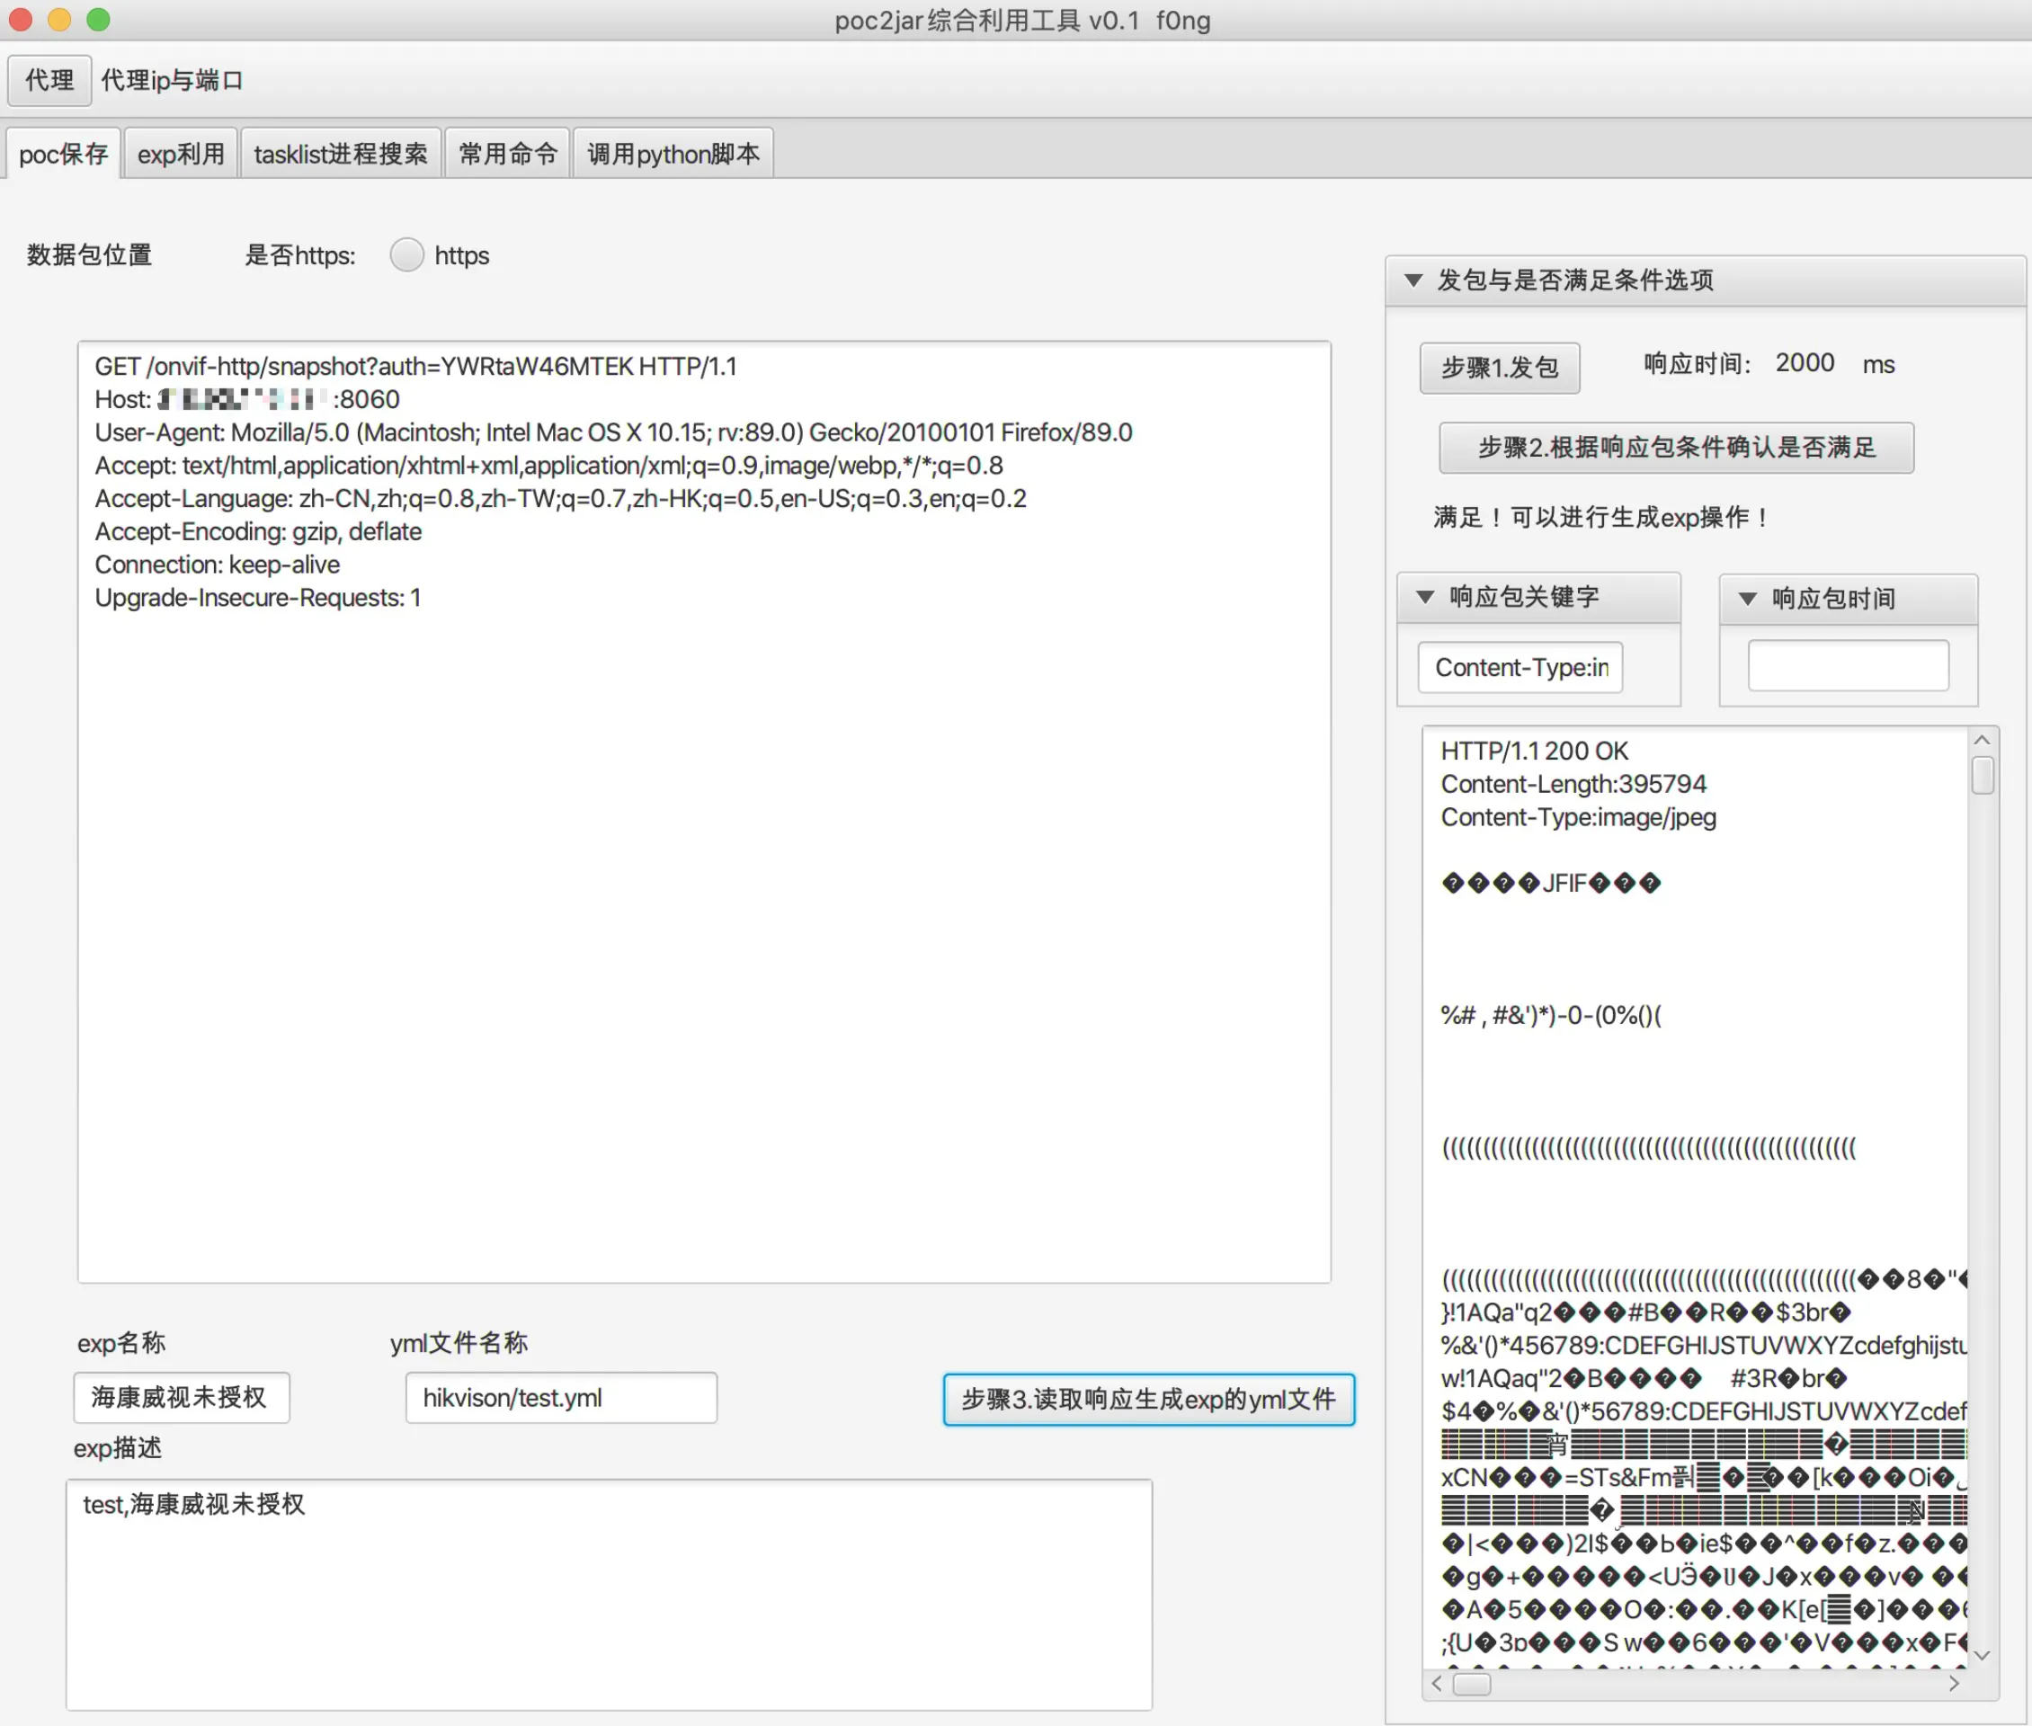Collapse the 响应包关键字 section
Image resolution: width=2032 pixels, height=1726 pixels.
point(1425,597)
